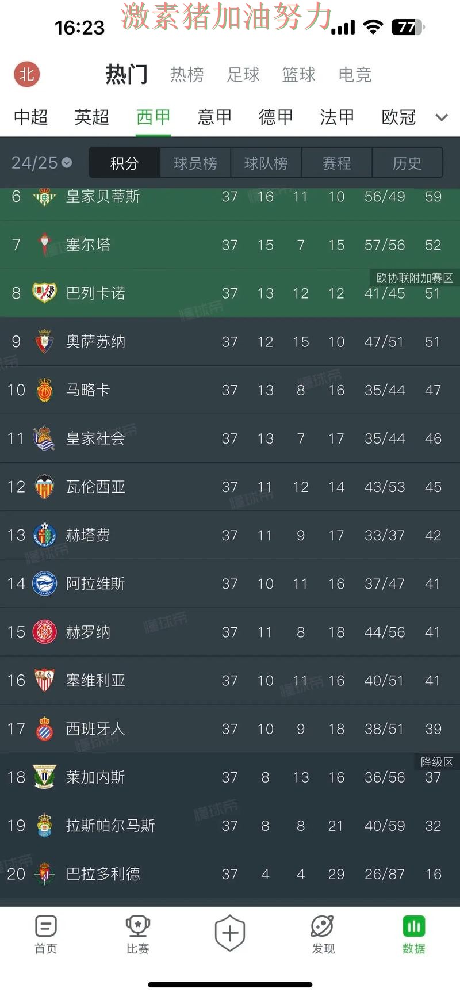View the 历史 standings section
Screen dimensions: 460x996
(408, 163)
